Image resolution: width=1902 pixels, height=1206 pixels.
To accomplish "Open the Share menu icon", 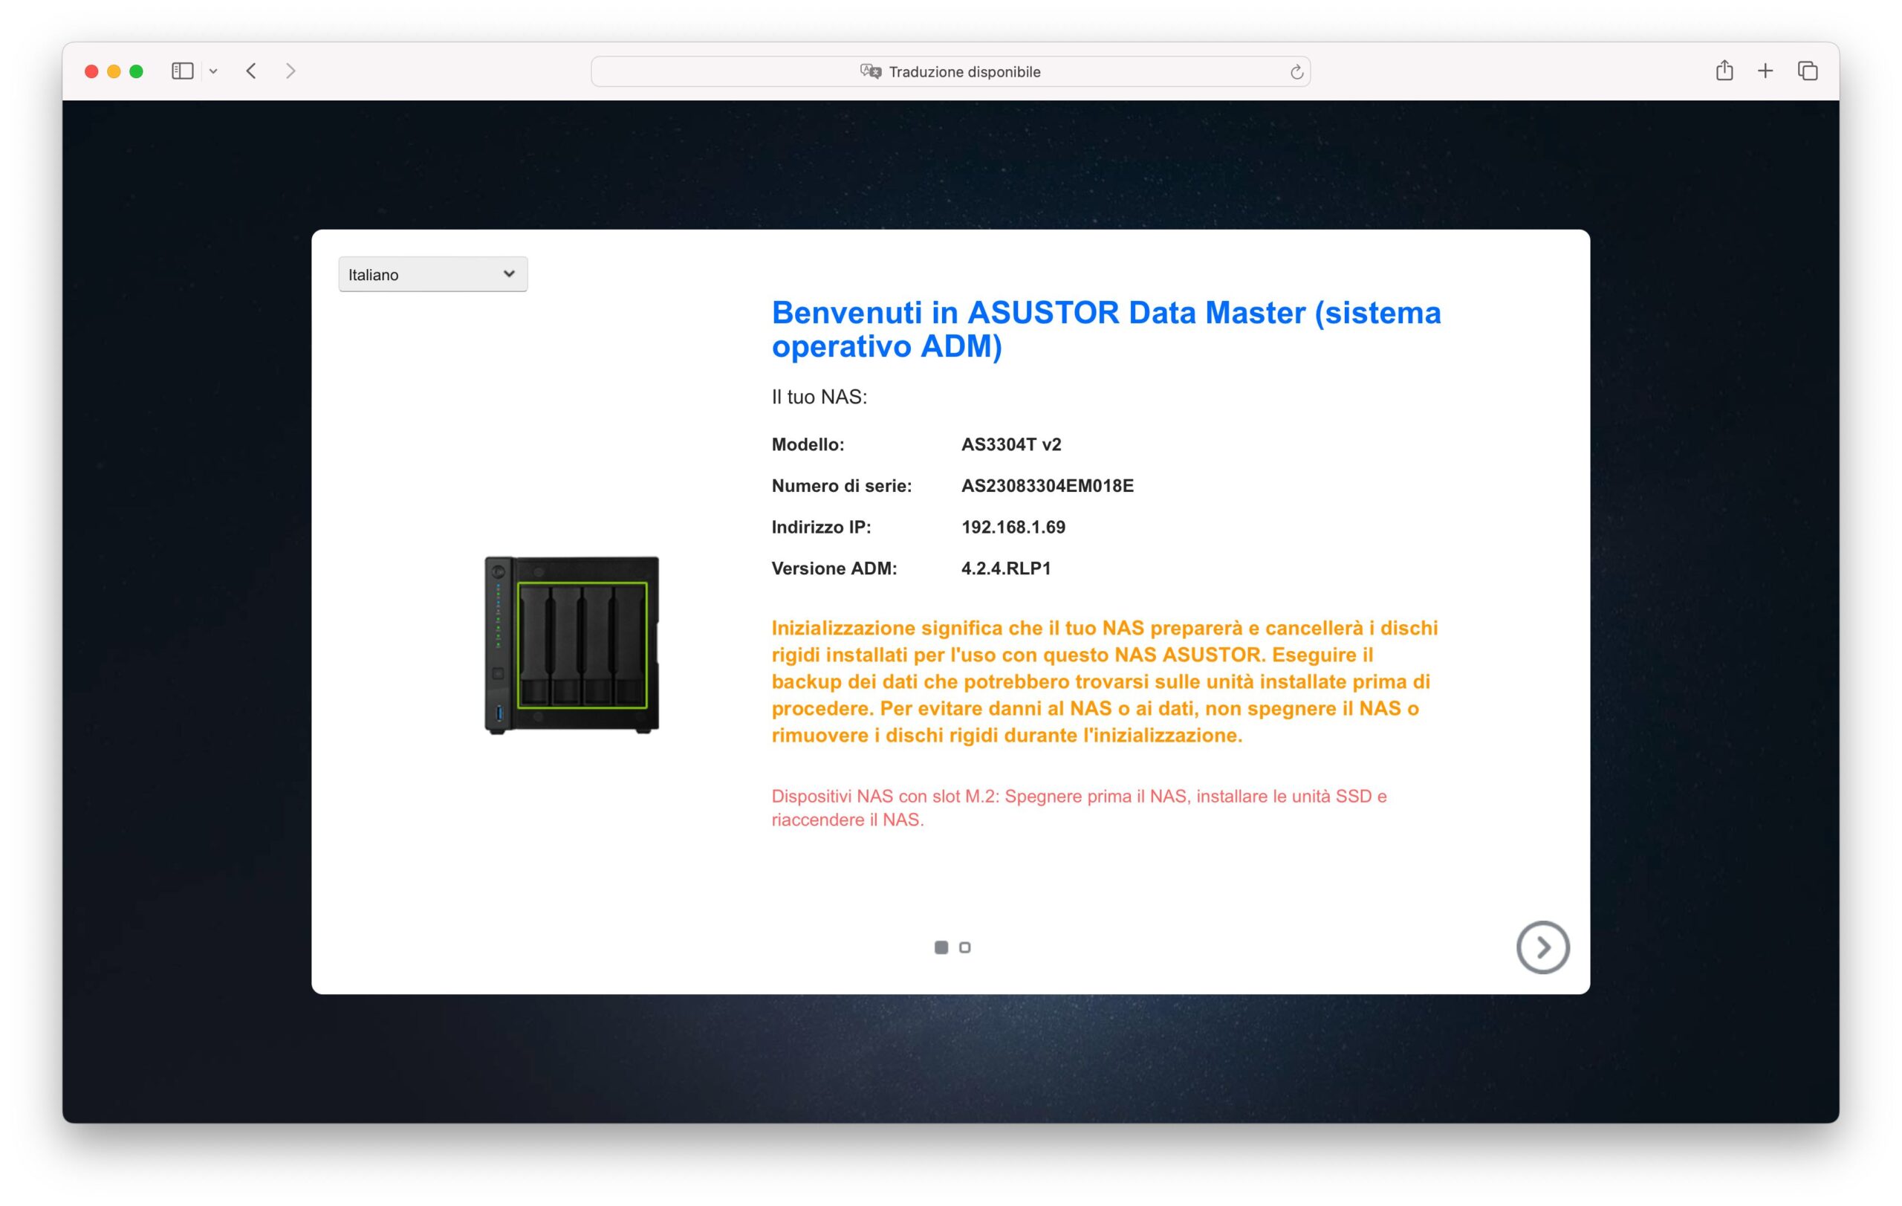I will coord(1724,71).
